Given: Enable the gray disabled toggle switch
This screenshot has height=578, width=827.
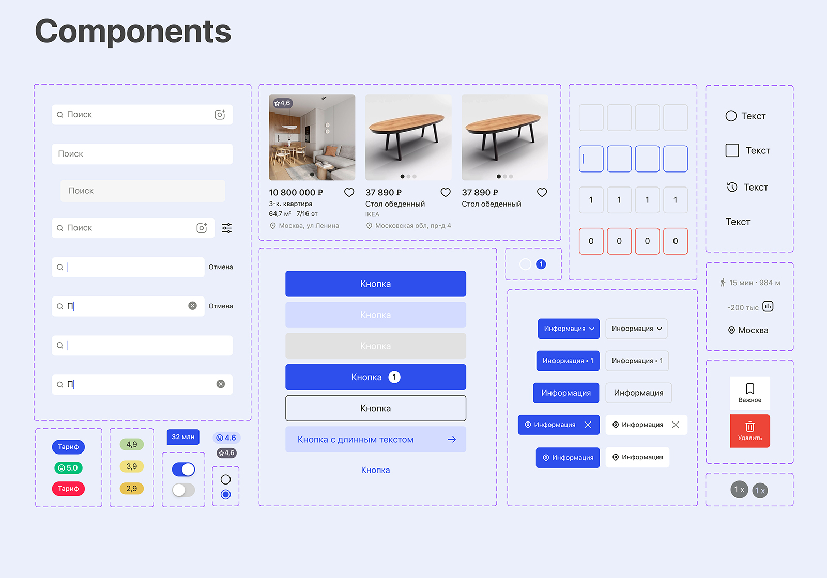Looking at the screenshot, I should tap(183, 490).
